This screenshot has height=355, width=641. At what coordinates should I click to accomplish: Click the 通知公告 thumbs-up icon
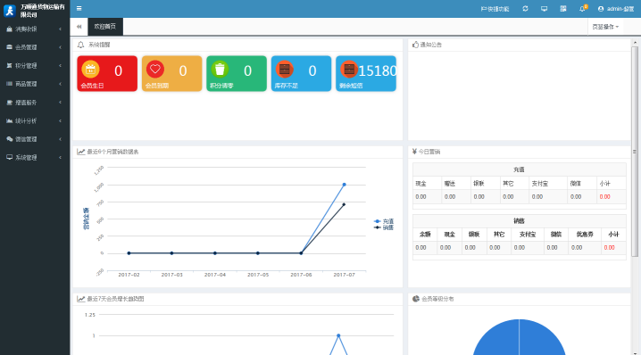click(x=416, y=45)
